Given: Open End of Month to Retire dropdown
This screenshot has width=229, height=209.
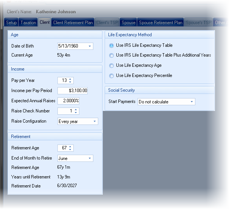Looking at the screenshot, I should 90,158.
